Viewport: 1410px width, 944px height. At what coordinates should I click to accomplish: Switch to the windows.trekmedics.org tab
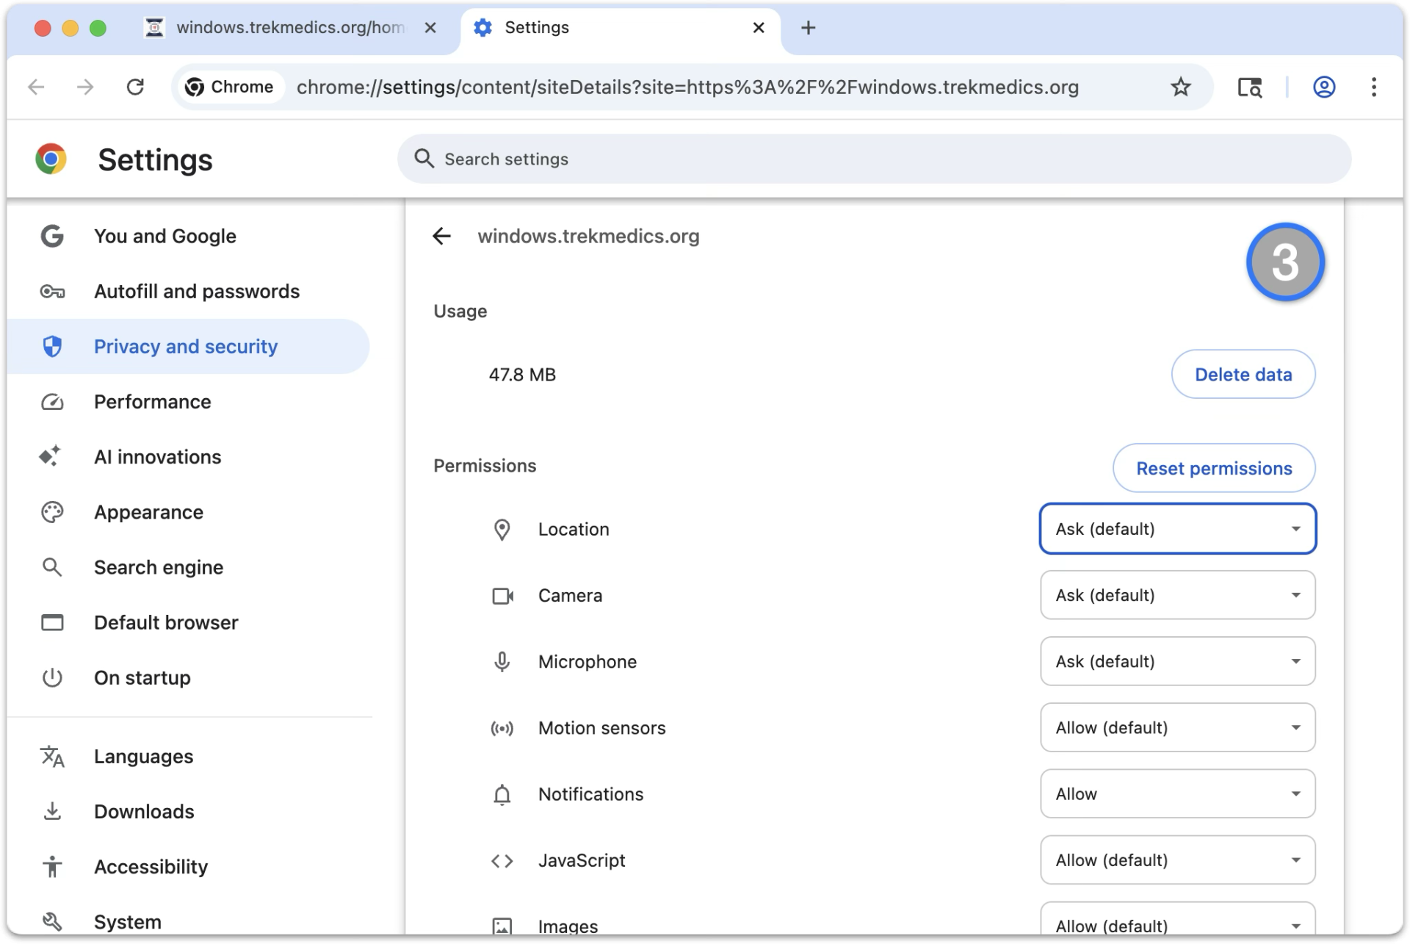tap(290, 28)
